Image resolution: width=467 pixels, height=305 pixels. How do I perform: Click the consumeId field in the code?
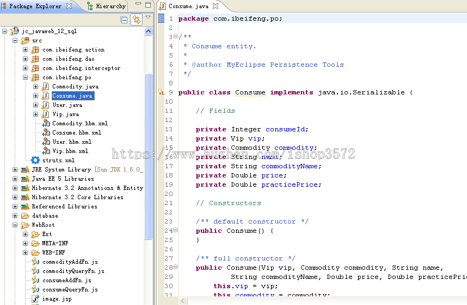point(285,129)
